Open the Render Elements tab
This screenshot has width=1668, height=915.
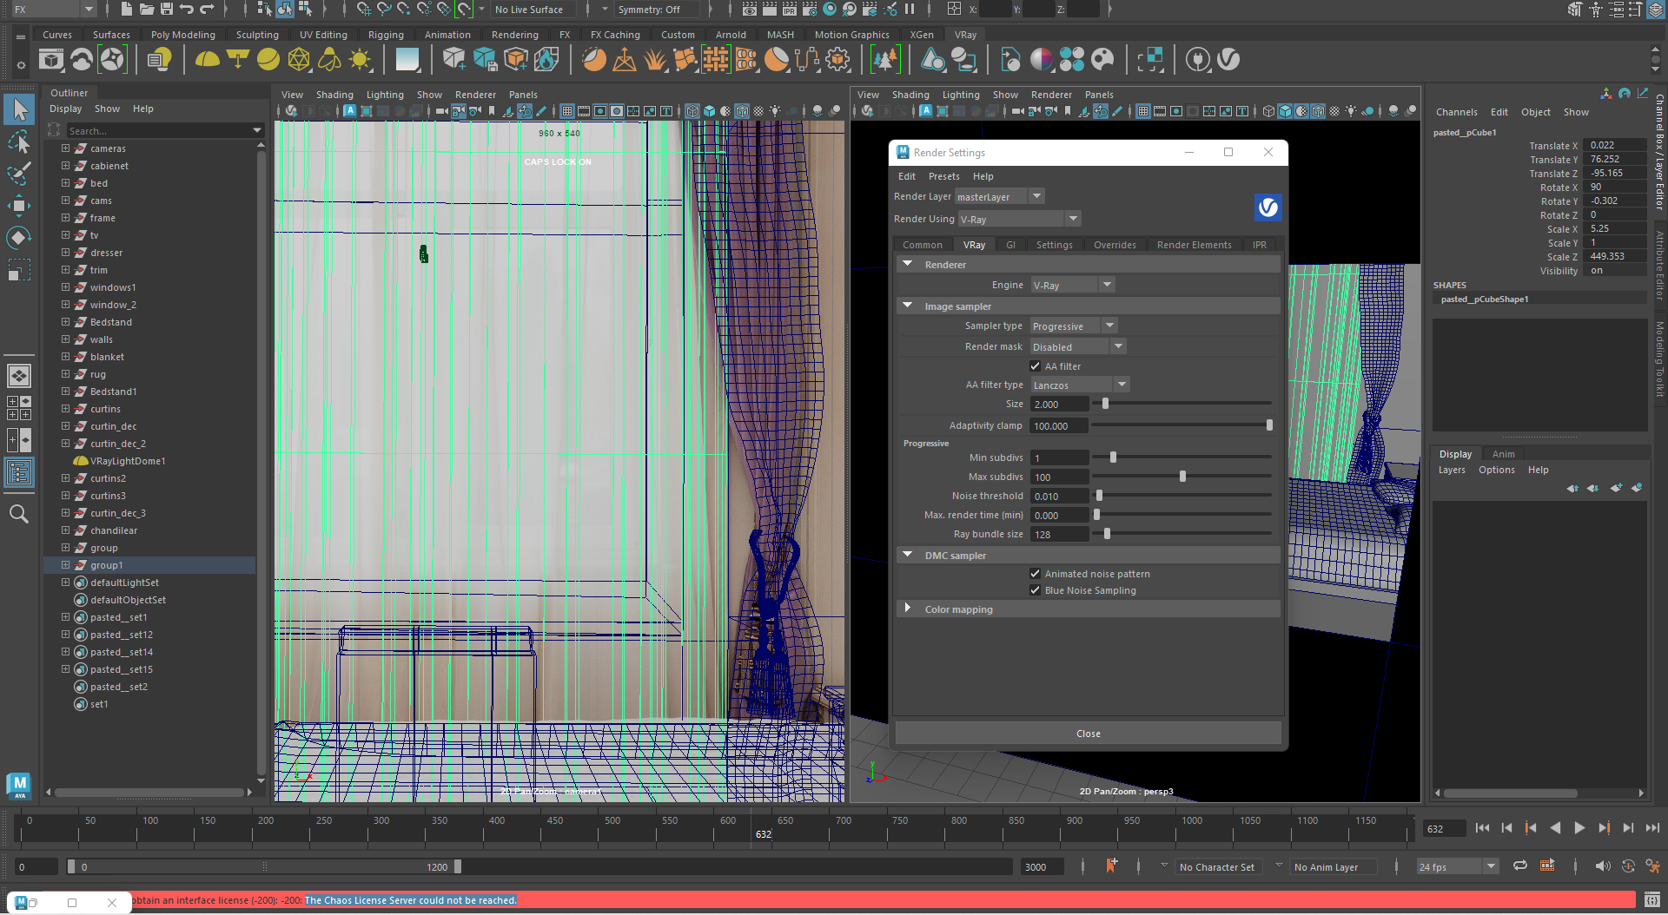[x=1194, y=245]
